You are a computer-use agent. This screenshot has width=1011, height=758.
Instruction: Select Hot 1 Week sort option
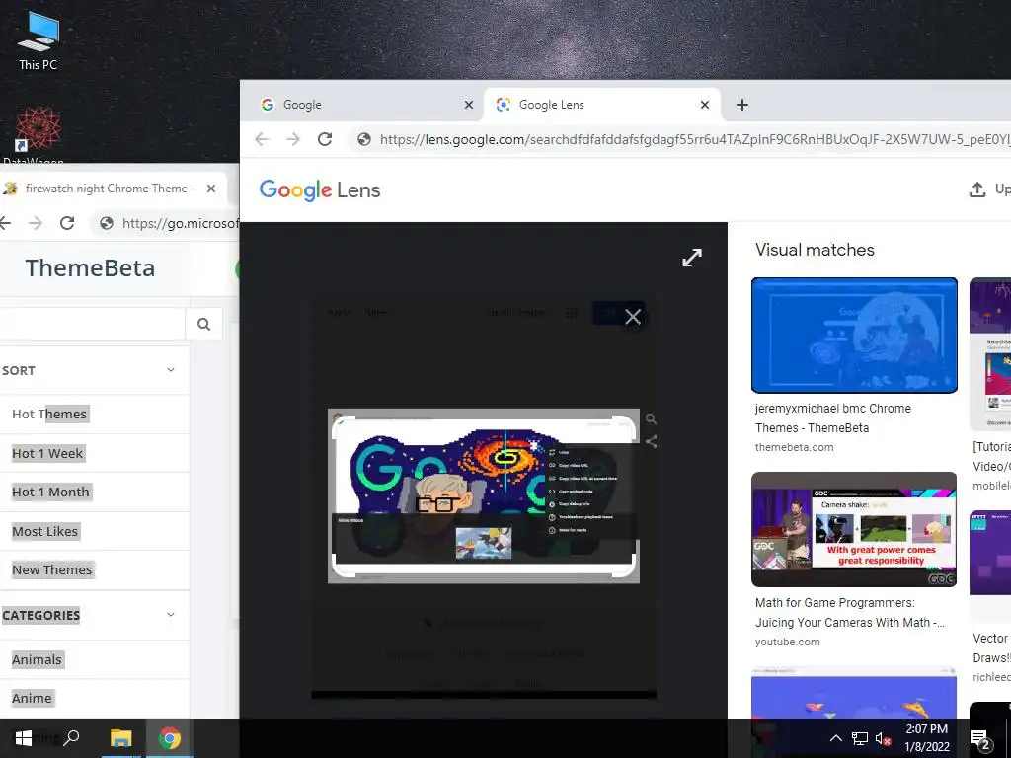tap(47, 453)
